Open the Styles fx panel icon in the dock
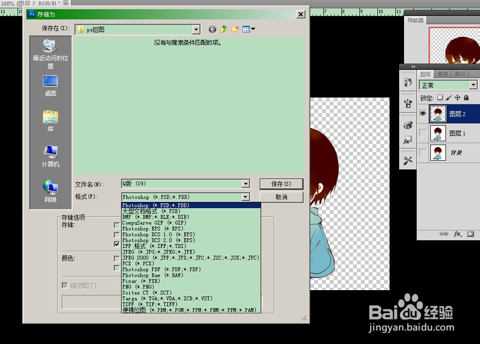Image resolution: width=480 pixels, height=344 pixels. (408, 140)
